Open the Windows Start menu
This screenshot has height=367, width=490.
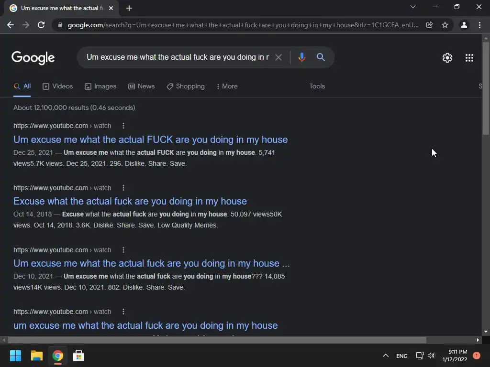[x=15, y=356]
